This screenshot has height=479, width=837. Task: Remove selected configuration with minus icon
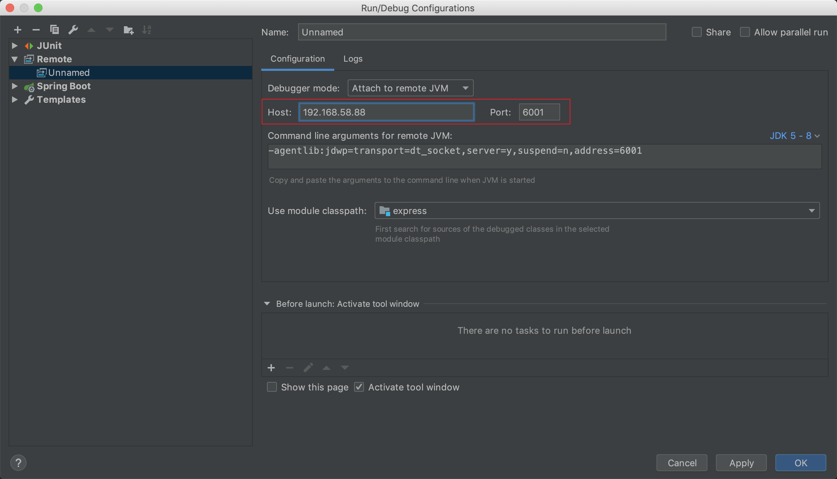tap(36, 30)
